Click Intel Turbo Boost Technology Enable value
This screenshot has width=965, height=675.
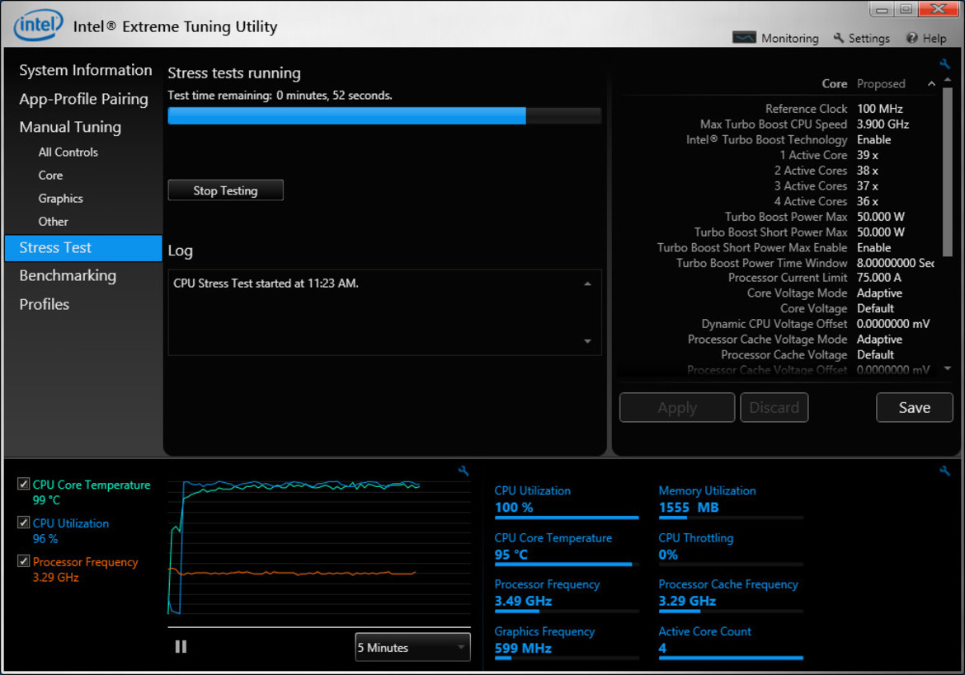coord(874,139)
